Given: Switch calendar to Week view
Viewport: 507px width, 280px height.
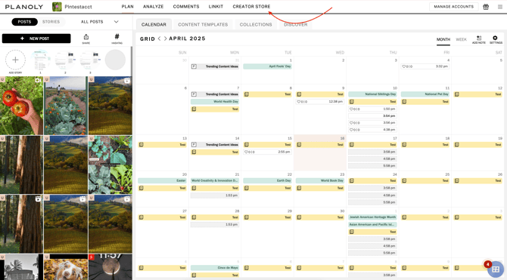Looking at the screenshot, I should click(x=461, y=39).
